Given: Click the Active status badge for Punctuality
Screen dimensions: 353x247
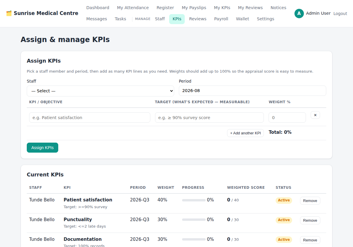Looking at the screenshot, I should coord(284,220).
